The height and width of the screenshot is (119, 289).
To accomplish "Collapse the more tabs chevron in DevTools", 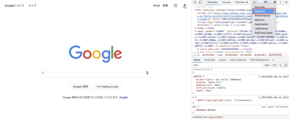I will (x=255, y=2).
